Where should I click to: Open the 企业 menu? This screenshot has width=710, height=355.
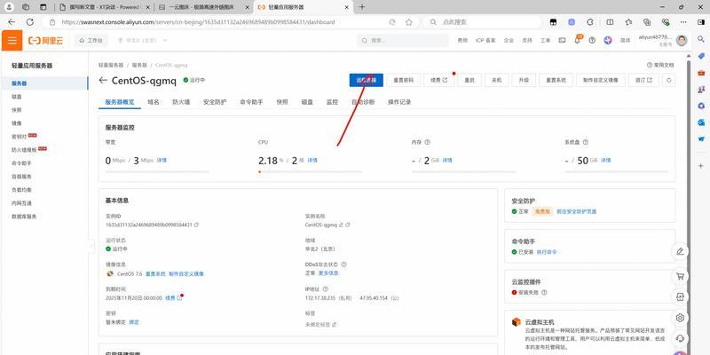coord(509,41)
